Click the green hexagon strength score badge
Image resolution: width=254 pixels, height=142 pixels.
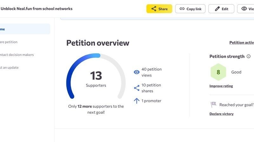(218, 72)
